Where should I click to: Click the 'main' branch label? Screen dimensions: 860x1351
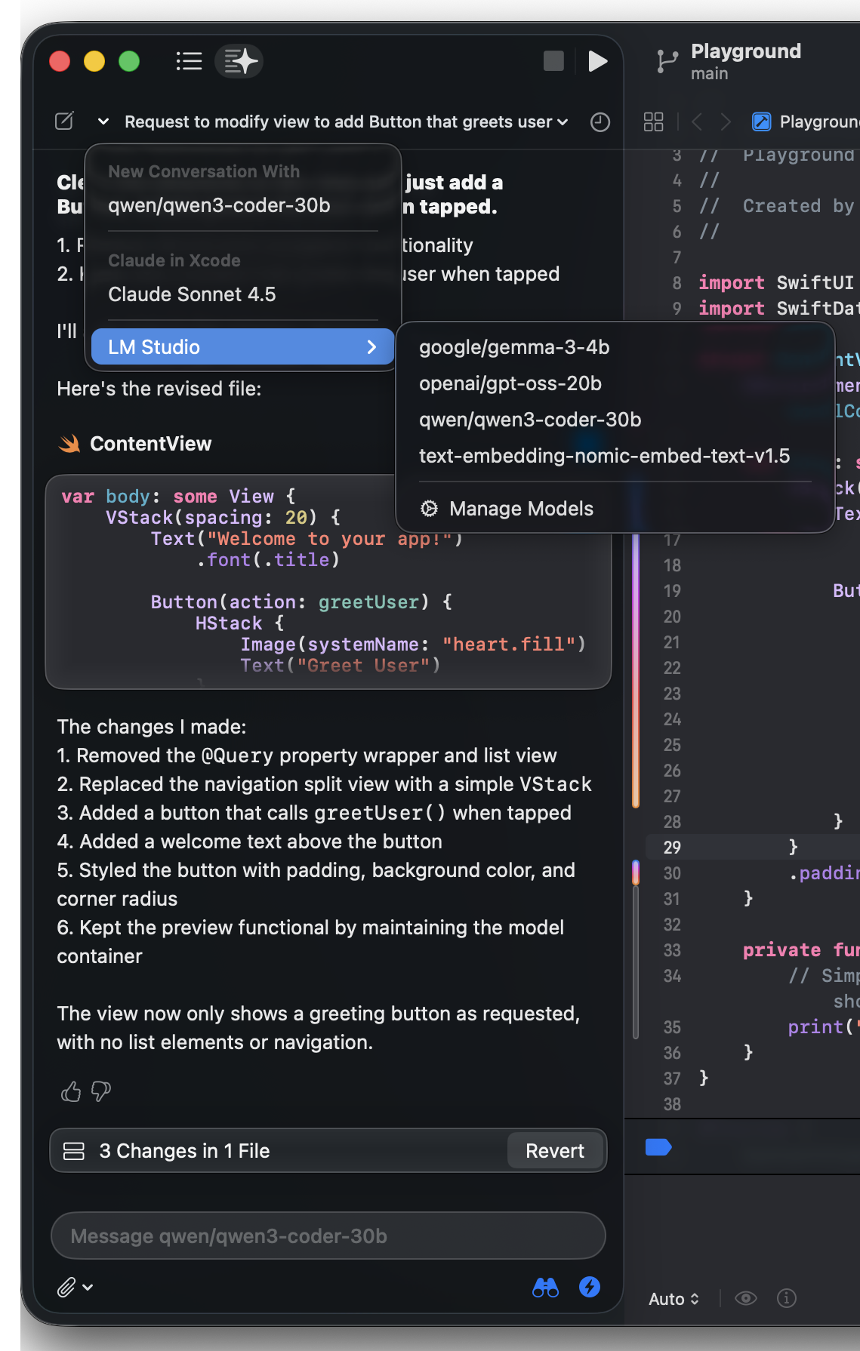click(x=709, y=74)
